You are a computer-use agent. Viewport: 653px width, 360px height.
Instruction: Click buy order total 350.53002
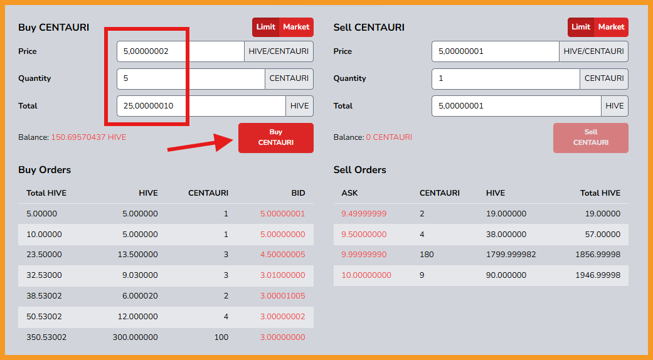46,337
